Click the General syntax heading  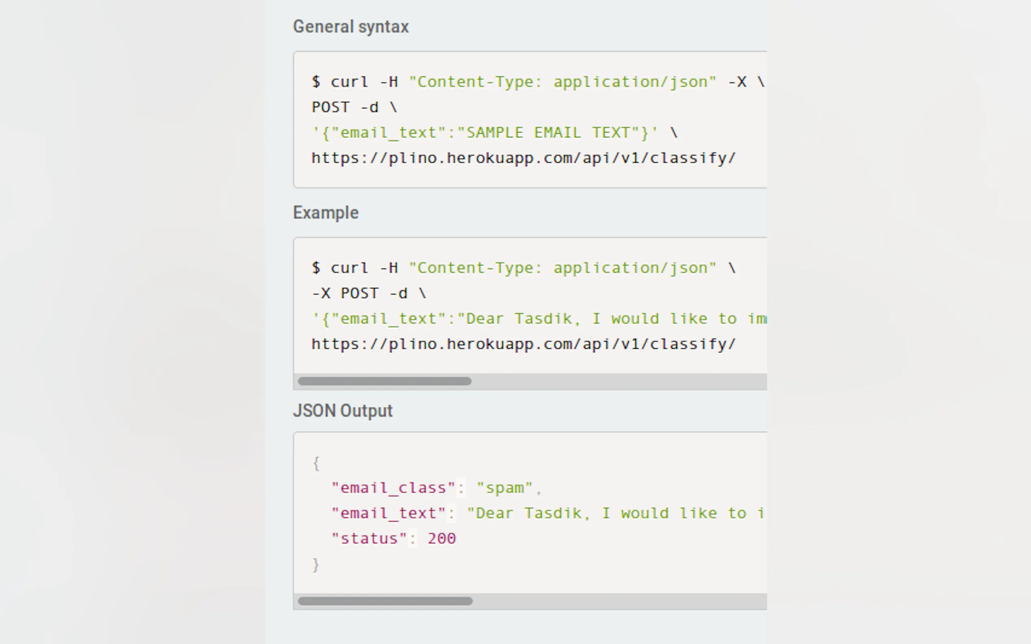(x=350, y=27)
